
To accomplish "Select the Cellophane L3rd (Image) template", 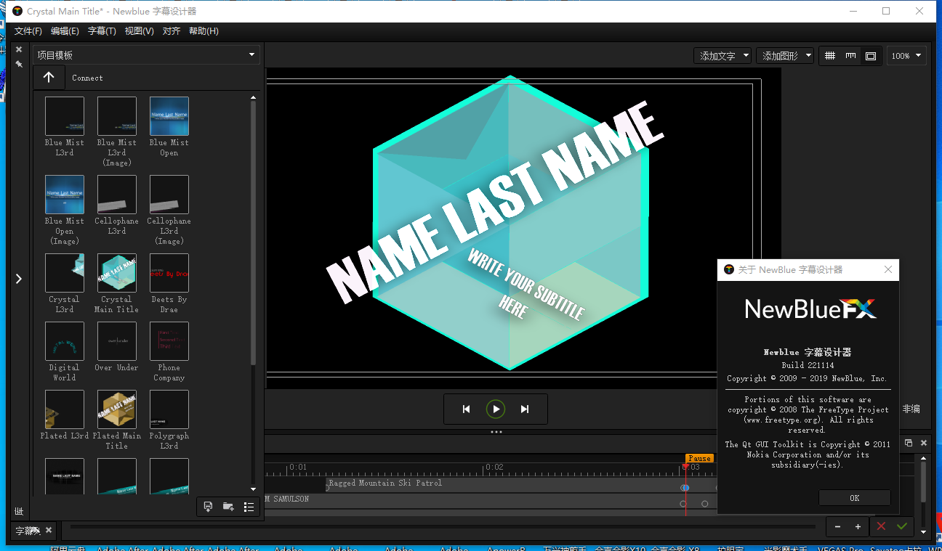I will click(x=169, y=210).
